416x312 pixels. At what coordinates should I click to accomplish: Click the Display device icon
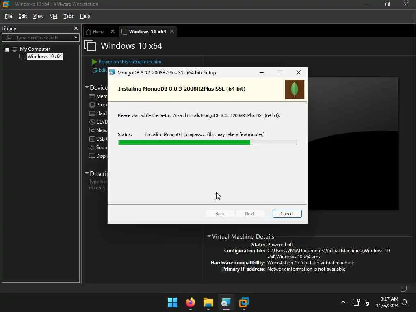92,156
